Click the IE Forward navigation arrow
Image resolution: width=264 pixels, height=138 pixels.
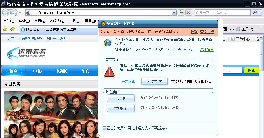click(x=14, y=12)
